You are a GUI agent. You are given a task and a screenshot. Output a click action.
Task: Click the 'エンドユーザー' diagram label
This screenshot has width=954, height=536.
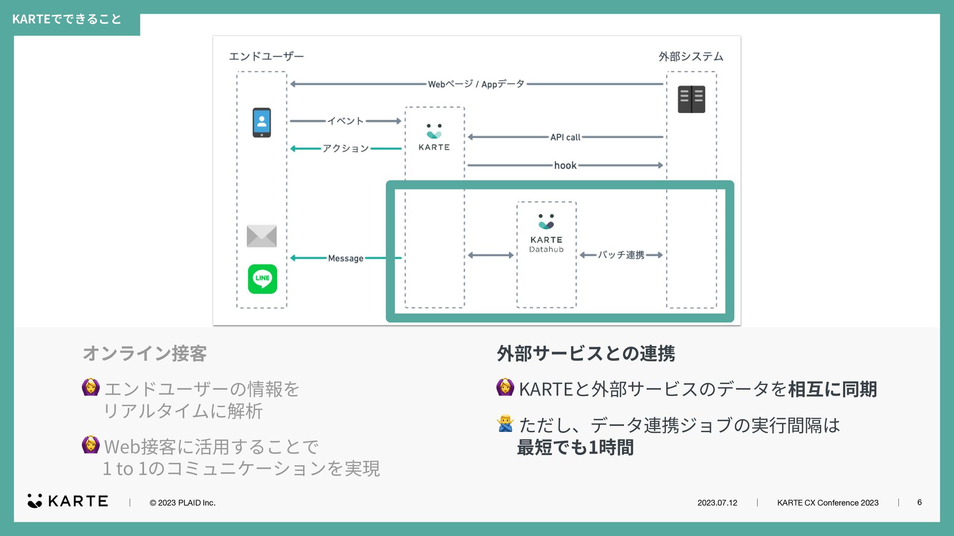pyautogui.click(x=266, y=56)
